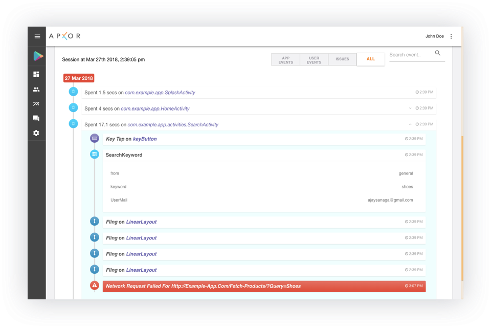Open the messages chat icon in sidebar
This screenshot has height=328, width=491.
click(x=36, y=118)
